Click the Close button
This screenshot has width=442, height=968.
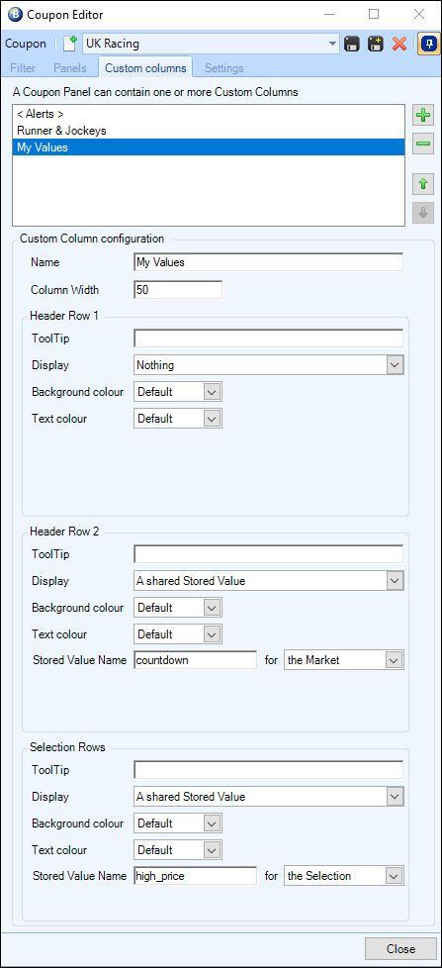tap(400, 949)
